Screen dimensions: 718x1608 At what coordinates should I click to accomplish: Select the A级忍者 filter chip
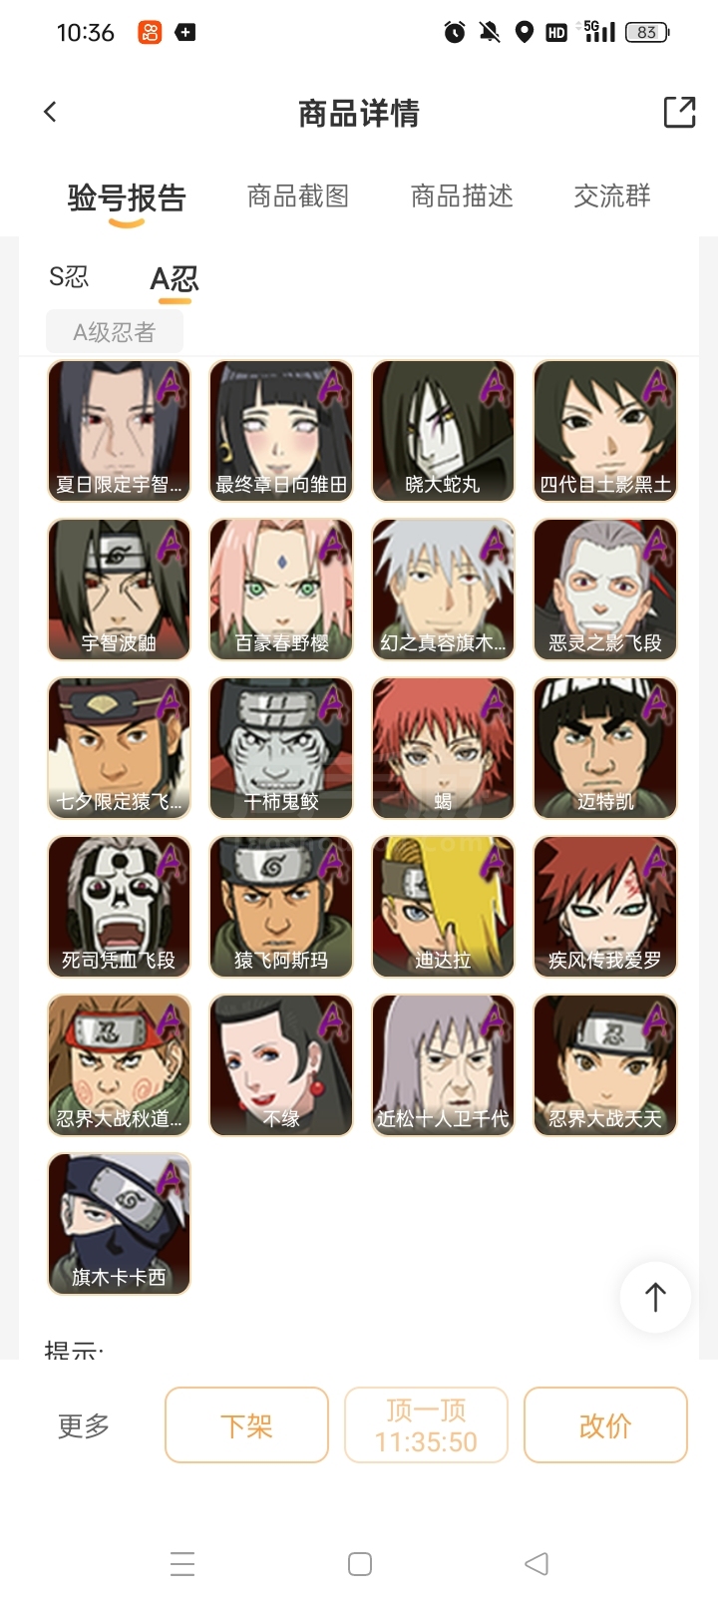coord(115,332)
